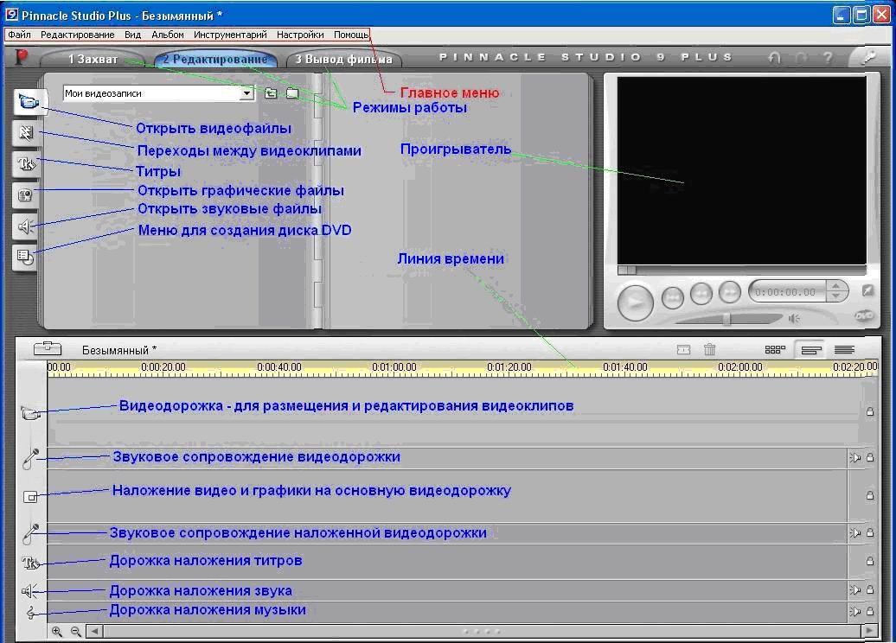The width and height of the screenshot is (896, 643).
Task: Open the Альбом menu
Action: (x=168, y=35)
